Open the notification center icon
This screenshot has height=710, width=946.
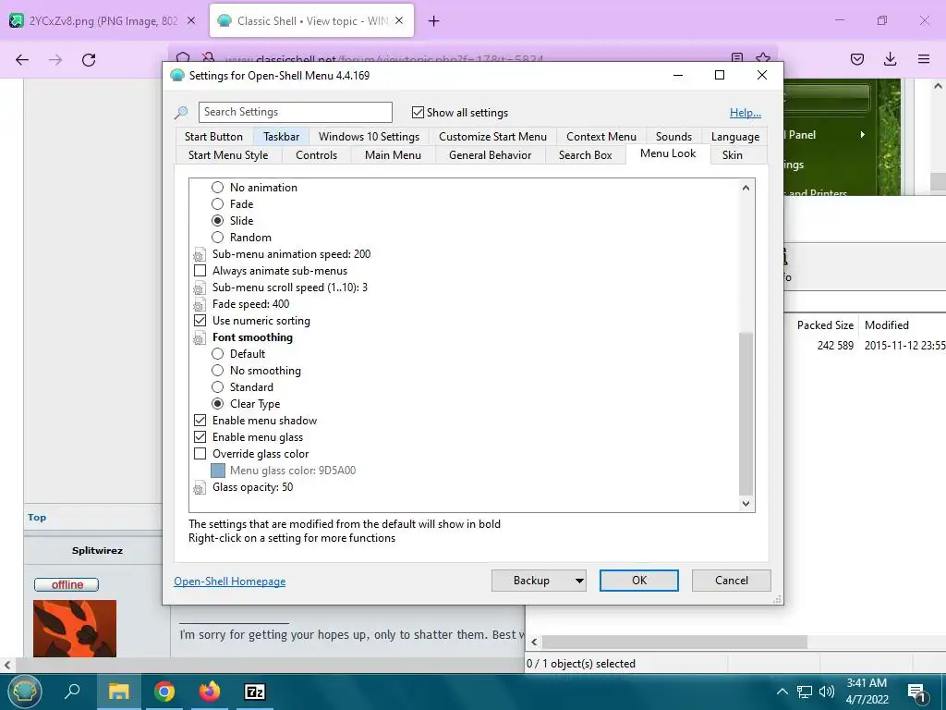(916, 692)
